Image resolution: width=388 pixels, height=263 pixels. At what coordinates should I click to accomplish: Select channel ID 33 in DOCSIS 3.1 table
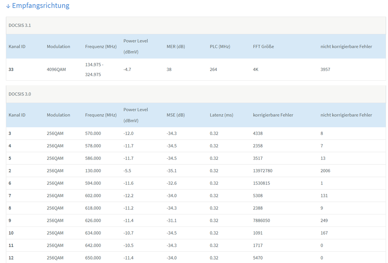(x=11, y=69)
